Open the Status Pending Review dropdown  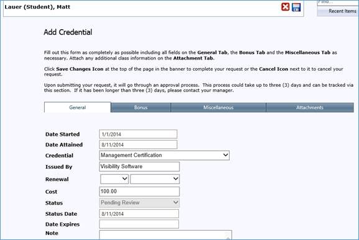click(x=139, y=203)
